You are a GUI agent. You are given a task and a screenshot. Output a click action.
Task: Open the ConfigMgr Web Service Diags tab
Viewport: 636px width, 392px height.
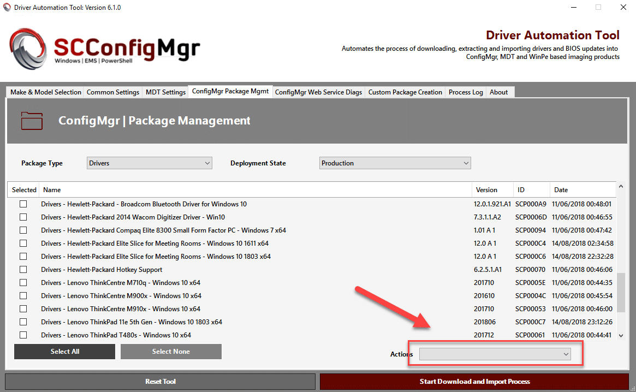(318, 92)
